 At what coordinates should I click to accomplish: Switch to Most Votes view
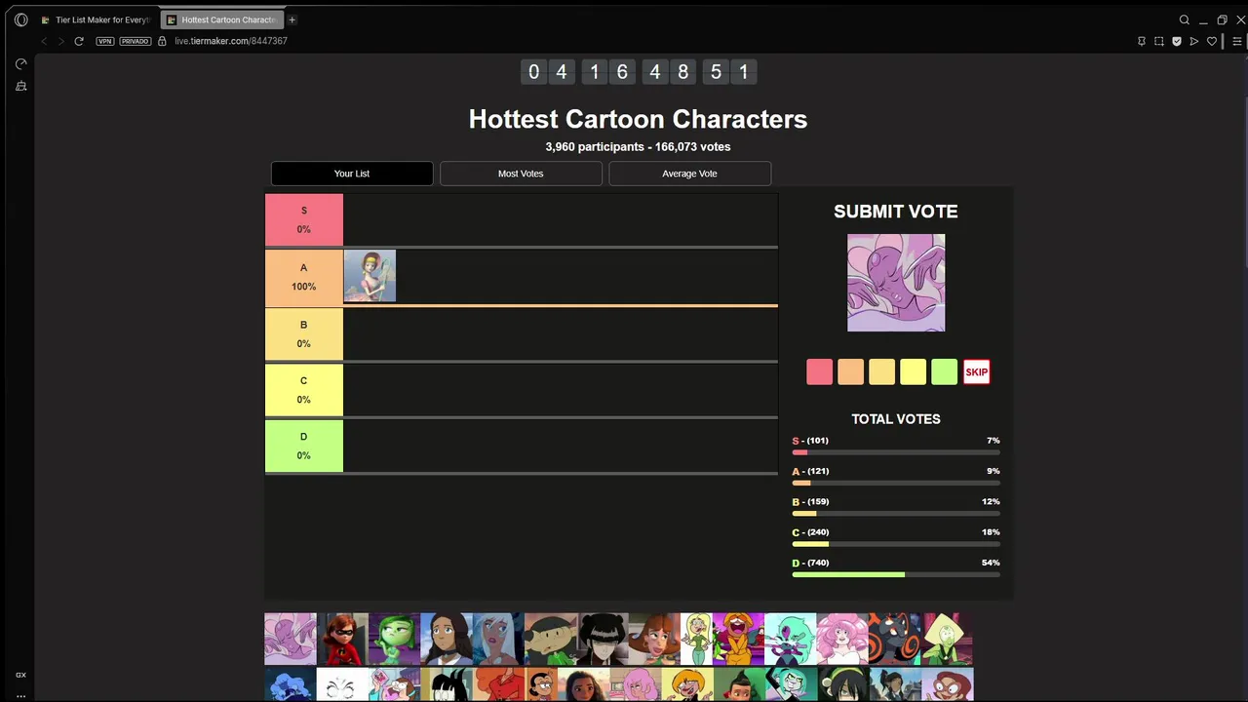521,174
